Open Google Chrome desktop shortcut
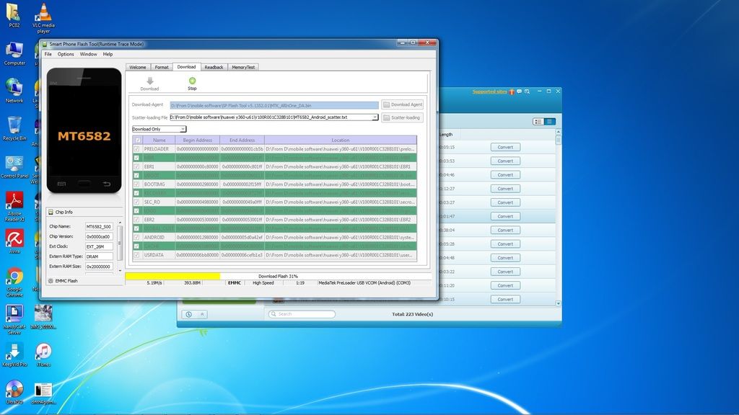 [x=14, y=277]
